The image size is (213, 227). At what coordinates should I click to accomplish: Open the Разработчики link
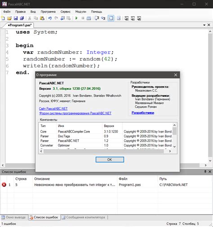[143, 113]
